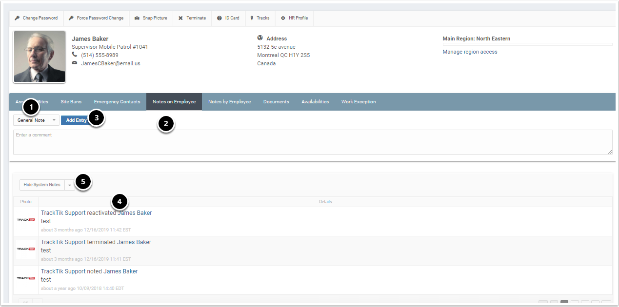Open the Documents tab
Viewport: 619px width, 307px height.
(276, 102)
